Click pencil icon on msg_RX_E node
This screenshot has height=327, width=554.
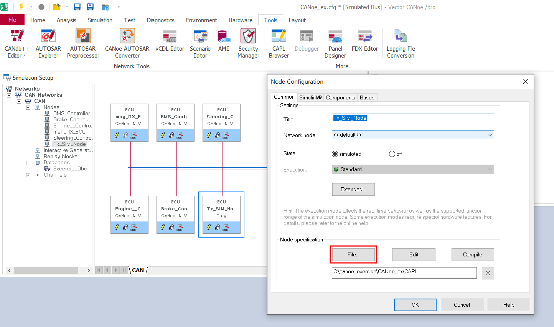coord(117,135)
